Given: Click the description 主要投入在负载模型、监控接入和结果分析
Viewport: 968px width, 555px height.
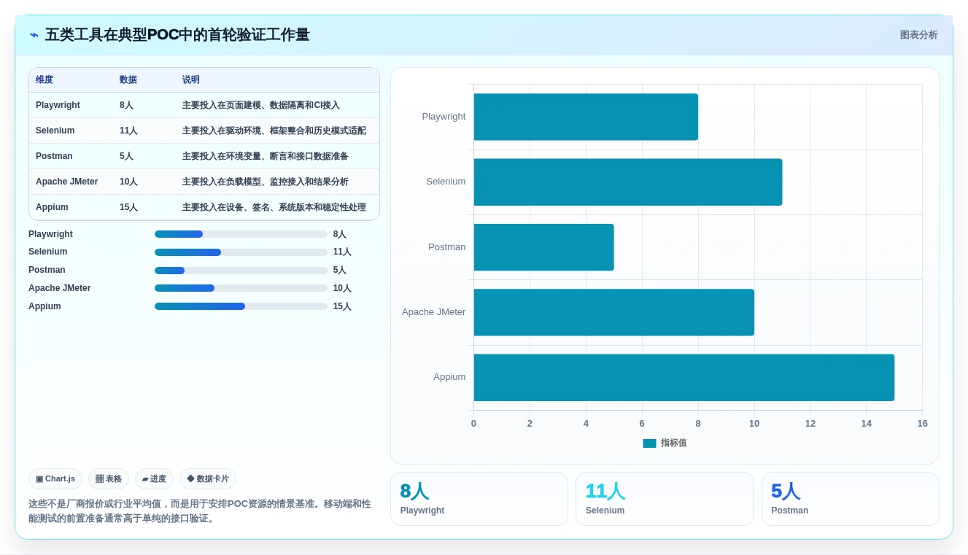Looking at the screenshot, I should [266, 182].
